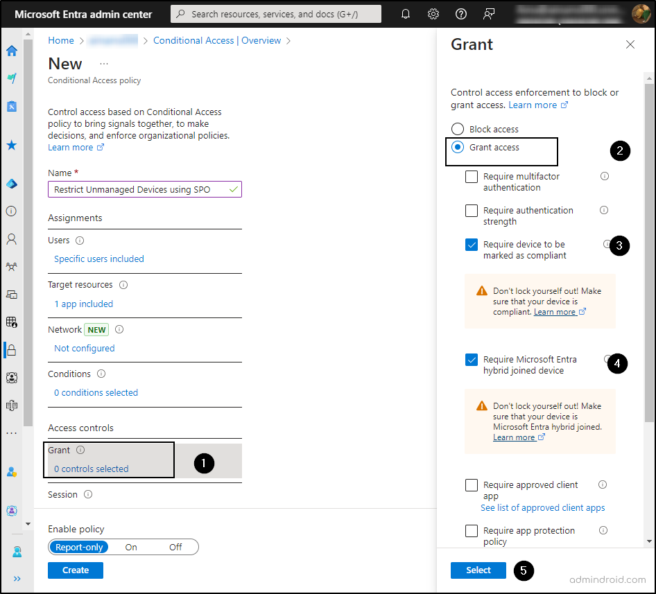Enable Require approved client app checkbox
The height and width of the screenshot is (594, 656).
472,485
